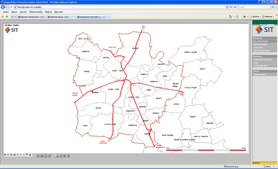Open GIS portál link in sidebar
278x169 pixels.
click(x=265, y=38)
